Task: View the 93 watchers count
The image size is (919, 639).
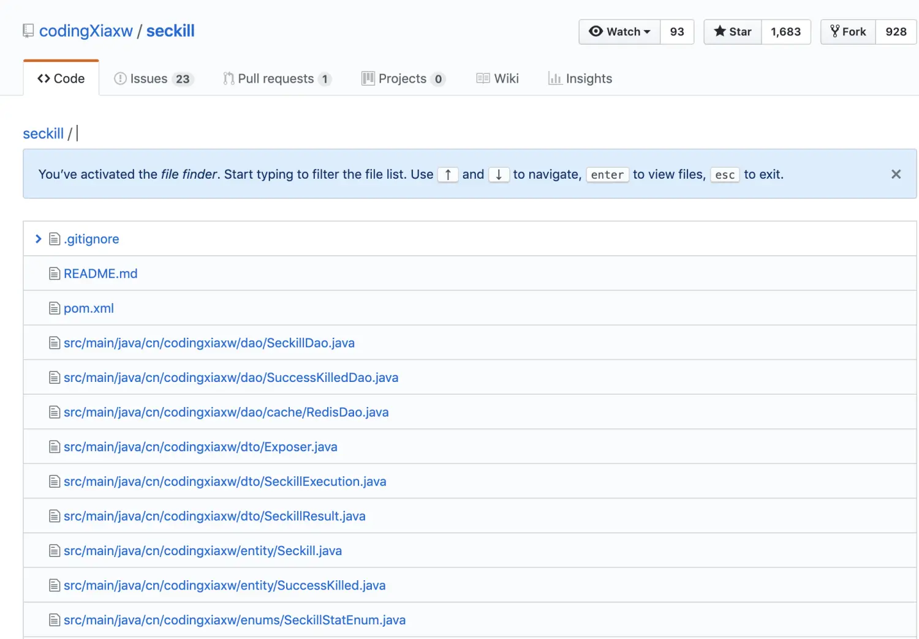Action: (677, 32)
